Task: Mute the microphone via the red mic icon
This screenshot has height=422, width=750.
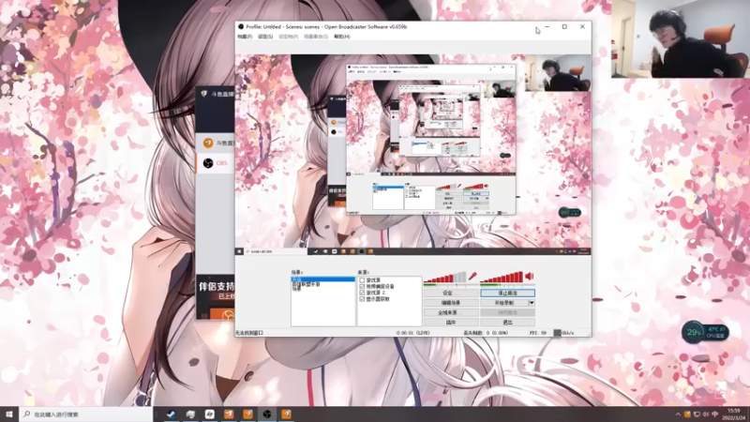Action: tap(472, 276)
